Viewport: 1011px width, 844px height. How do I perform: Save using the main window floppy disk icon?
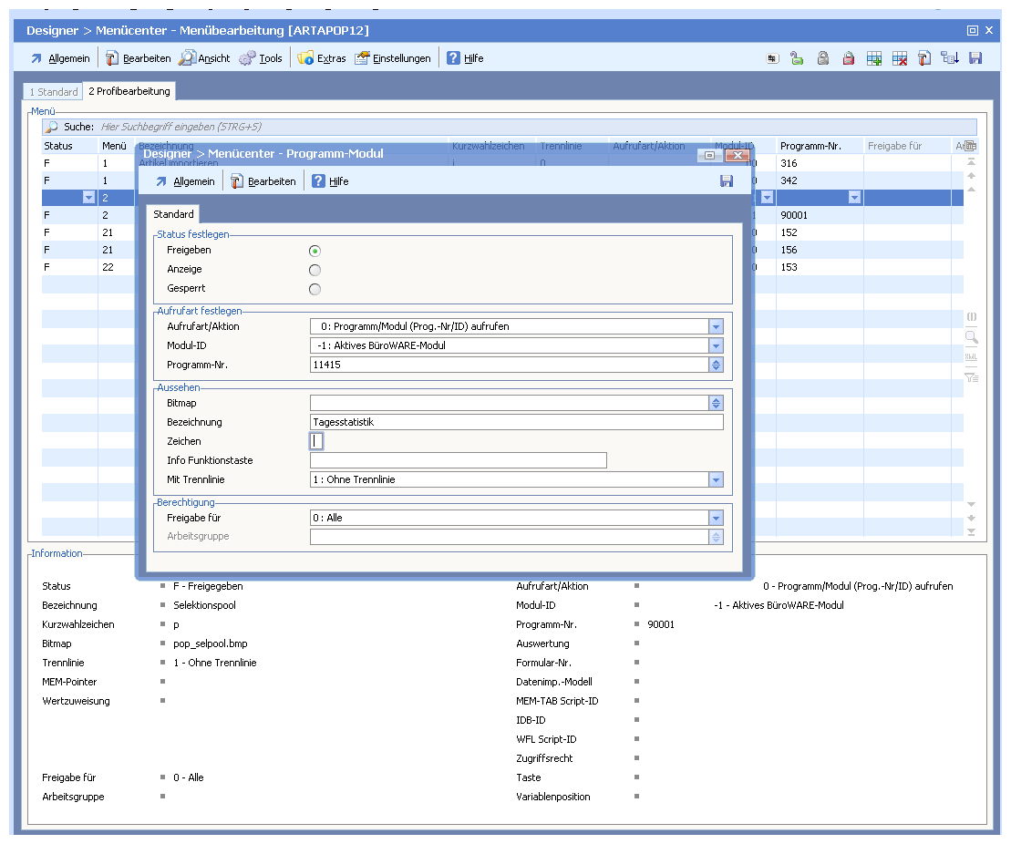pyautogui.click(x=975, y=58)
